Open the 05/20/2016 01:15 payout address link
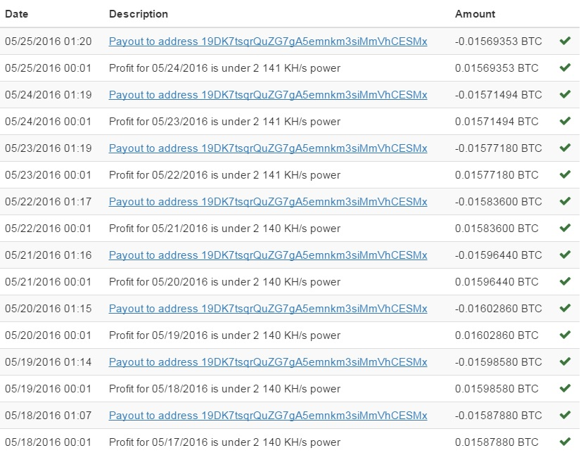The height and width of the screenshot is (455, 581). (x=268, y=309)
